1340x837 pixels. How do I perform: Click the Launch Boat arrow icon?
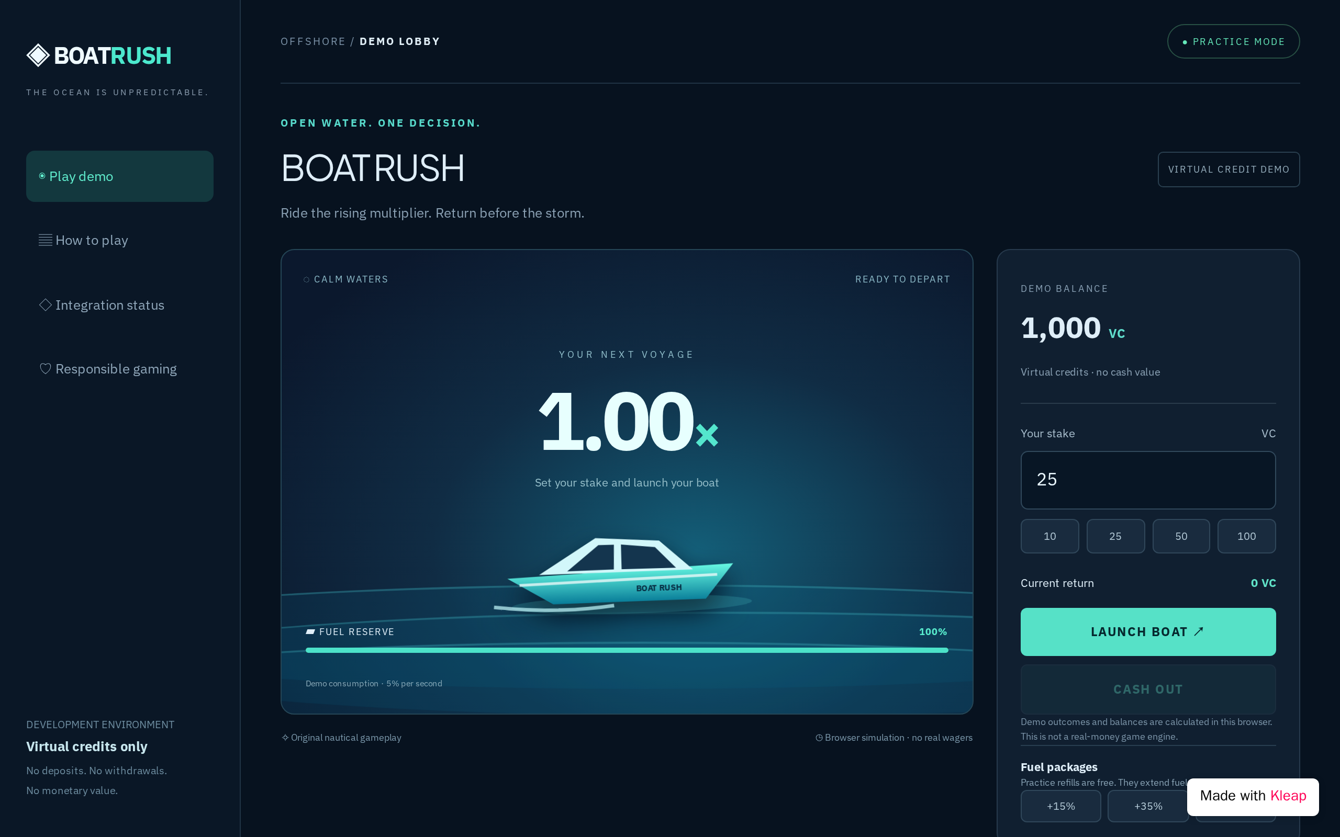[x=1199, y=631]
